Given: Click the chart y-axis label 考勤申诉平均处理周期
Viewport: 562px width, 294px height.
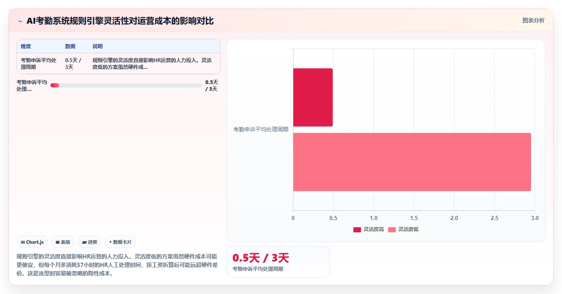Looking at the screenshot, I should (260, 129).
